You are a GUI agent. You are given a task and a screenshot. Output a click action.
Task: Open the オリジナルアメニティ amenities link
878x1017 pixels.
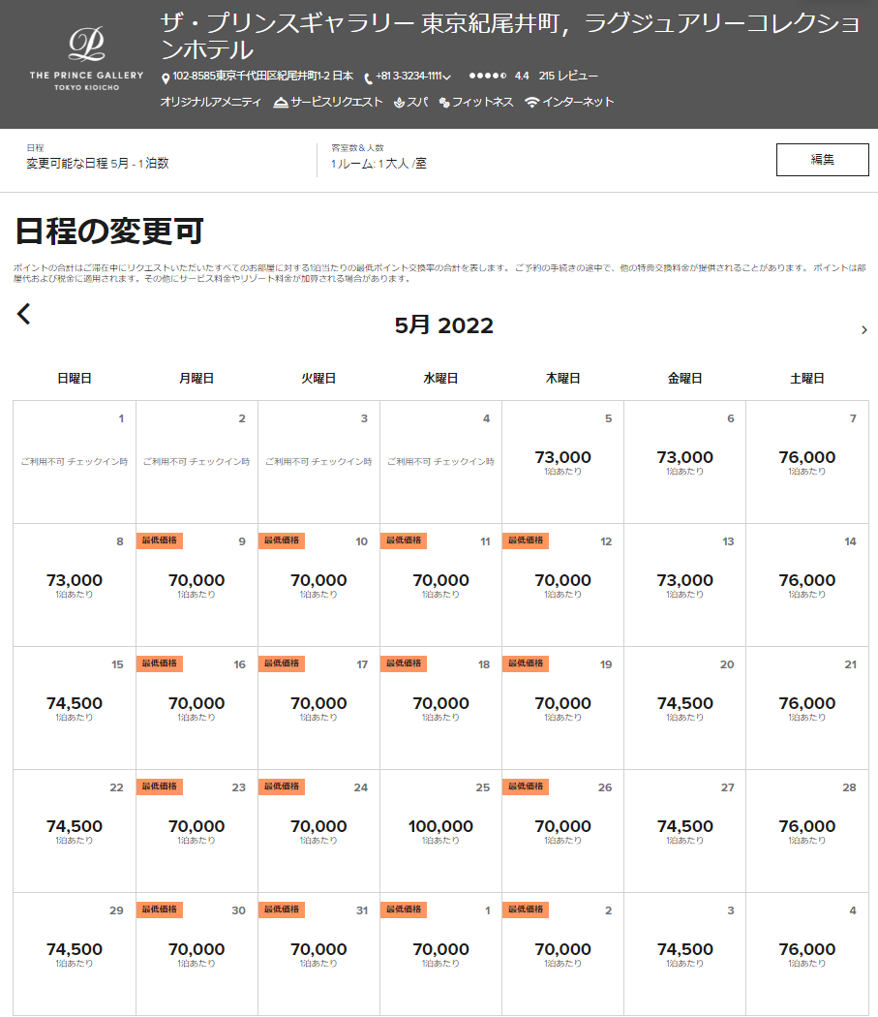210,103
